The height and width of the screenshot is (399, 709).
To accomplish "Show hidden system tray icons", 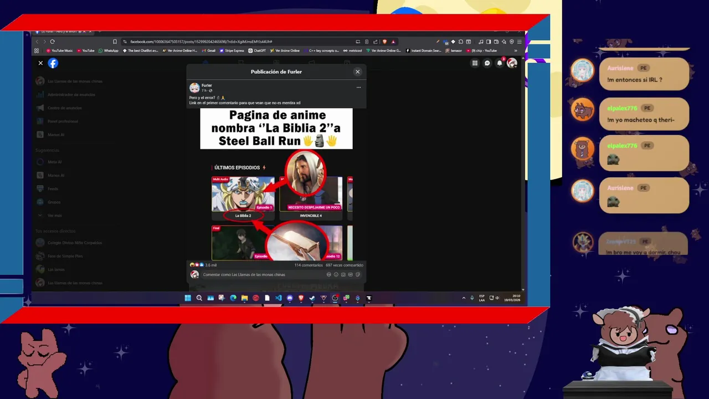I will (464, 298).
